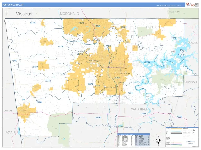The image size is (201, 150).
Task: Click ZIP code label 72762
Action: 98,117
